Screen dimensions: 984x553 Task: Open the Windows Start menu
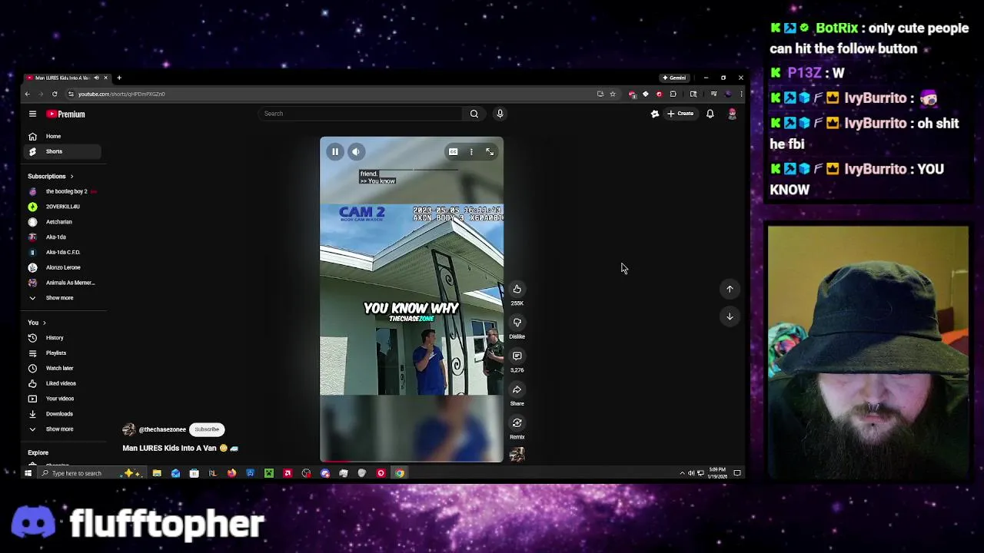click(28, 473)
